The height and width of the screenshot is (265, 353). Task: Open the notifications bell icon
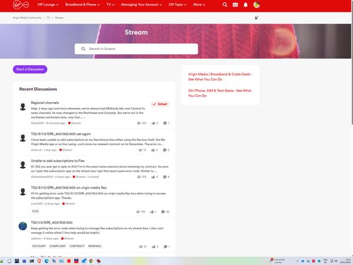pyautogui.click(x=245, y=5)
